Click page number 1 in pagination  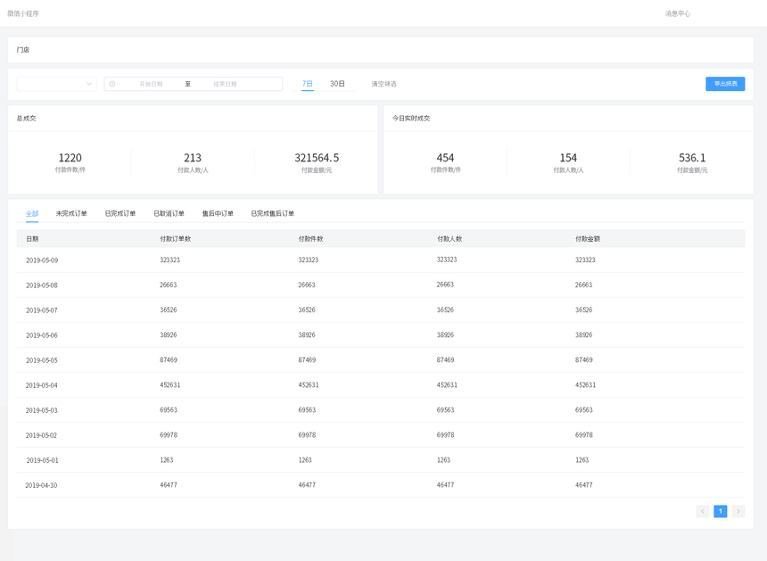pos(720,511)
